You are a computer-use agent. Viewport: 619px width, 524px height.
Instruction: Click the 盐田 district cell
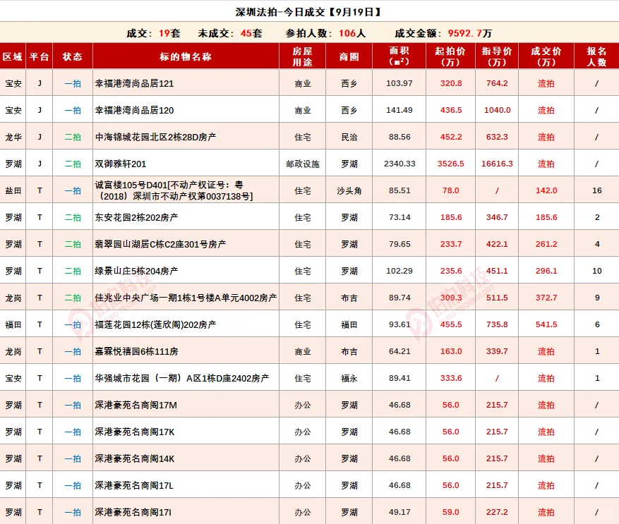click(x=13, y=190)
